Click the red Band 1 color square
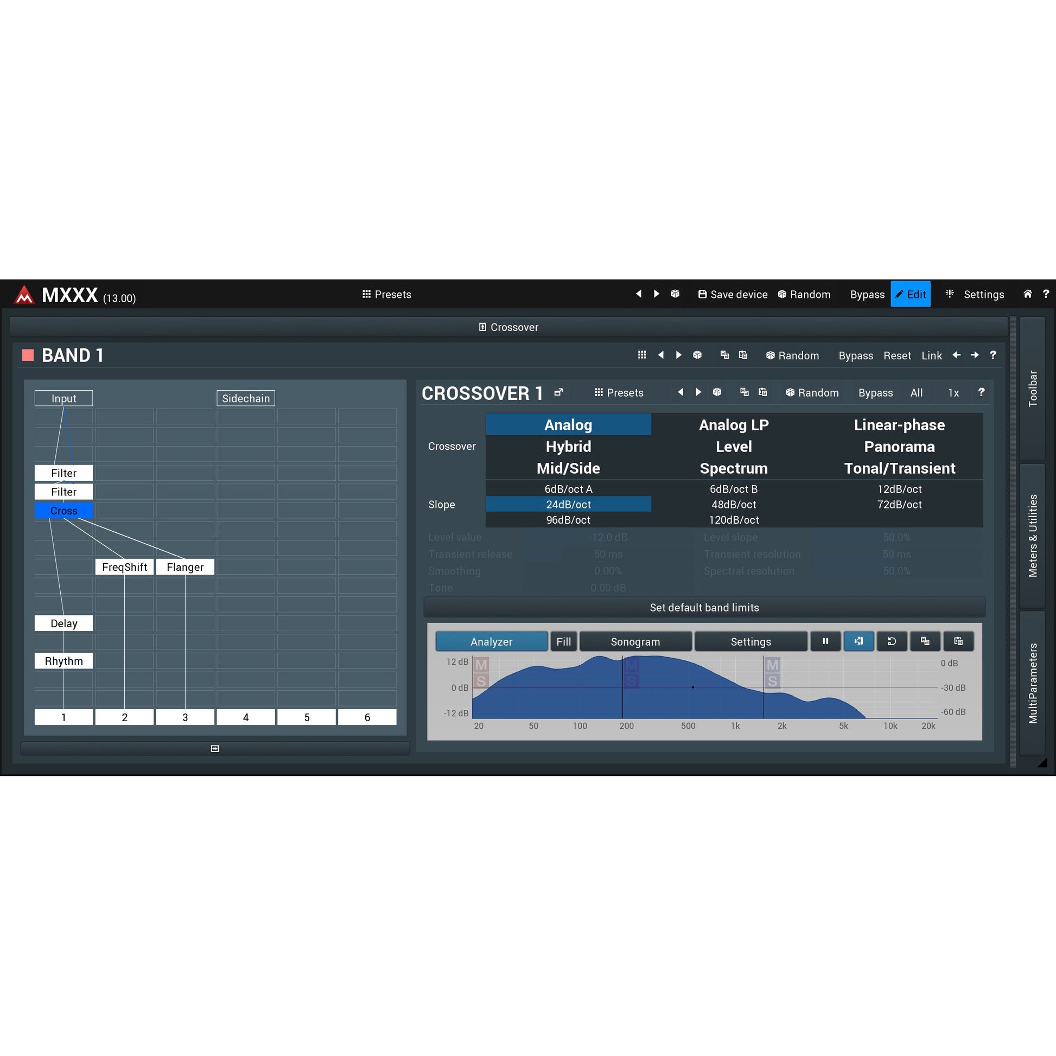The height and width of the screenshot is (1056, 1056). [x=28, y=355]
